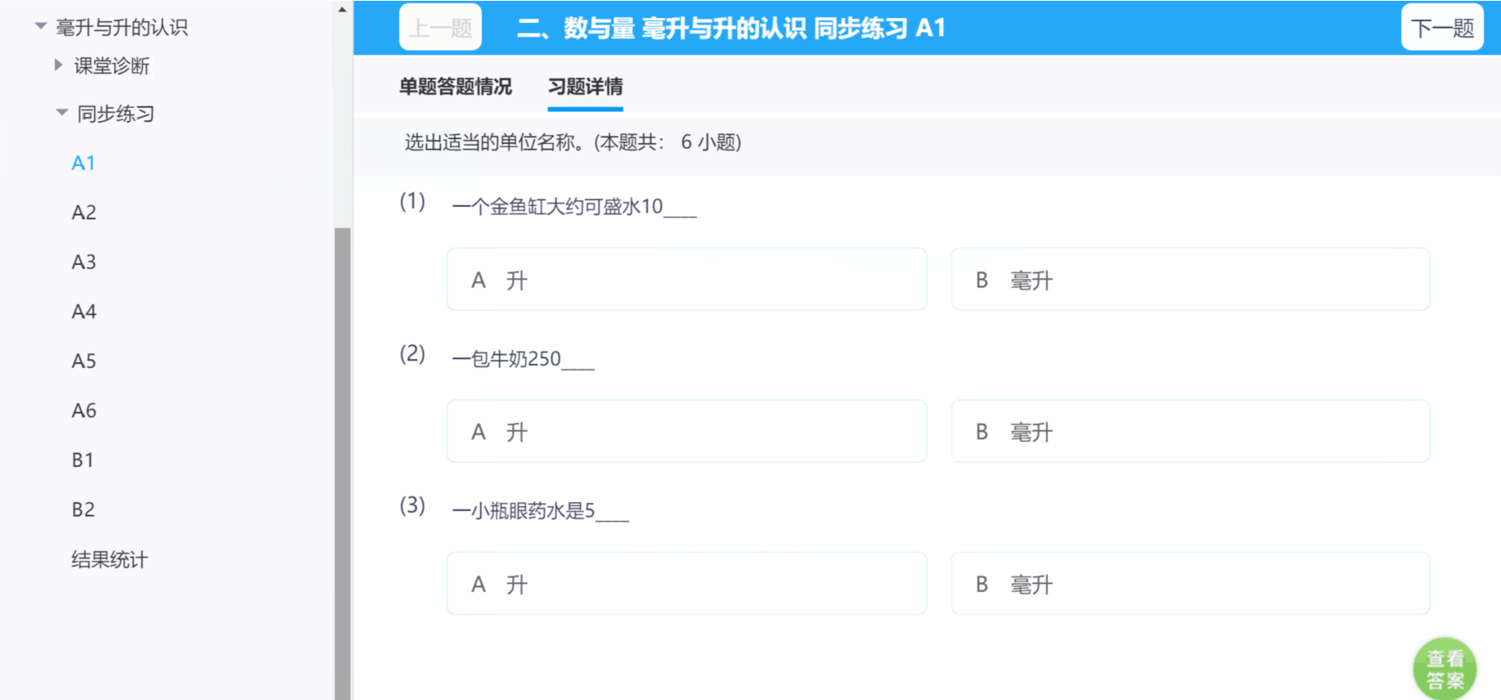
Task: Collapse the 同步练习 section arrow
Action: [x=62, y=112]
